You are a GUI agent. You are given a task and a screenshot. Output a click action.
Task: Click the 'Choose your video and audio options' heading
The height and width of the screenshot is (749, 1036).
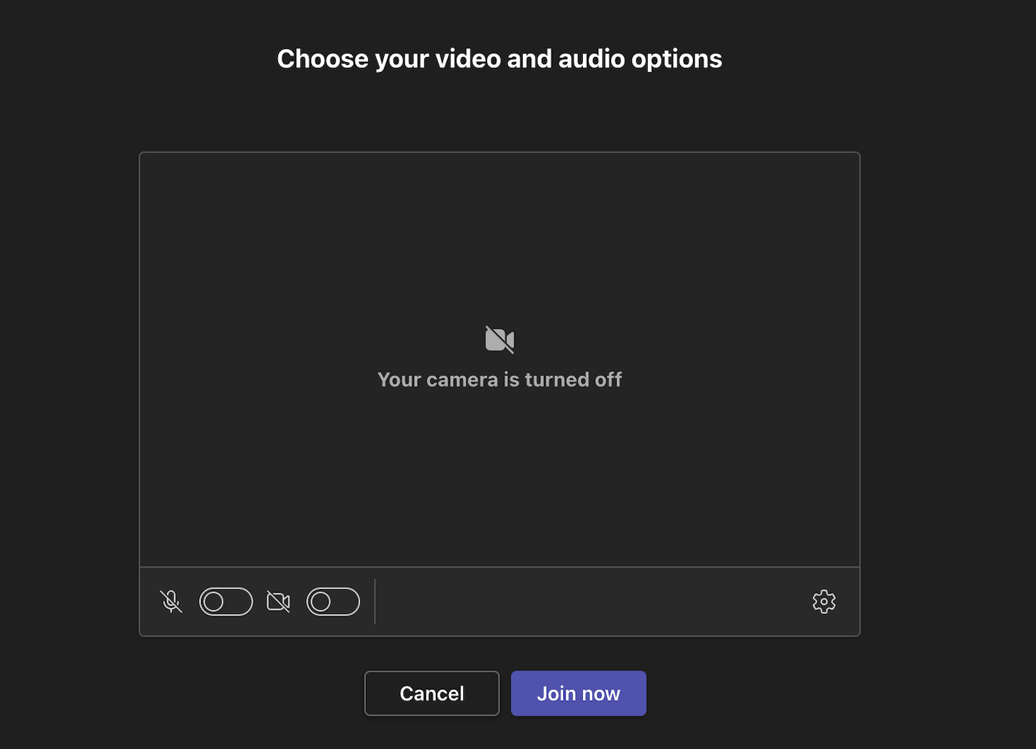click(499, 58)
